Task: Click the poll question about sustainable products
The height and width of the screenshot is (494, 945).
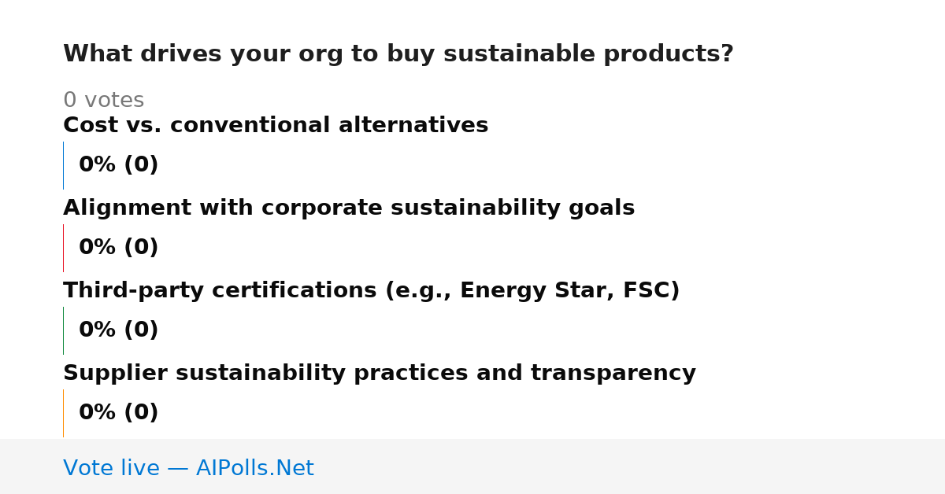Action: [398, 54]
